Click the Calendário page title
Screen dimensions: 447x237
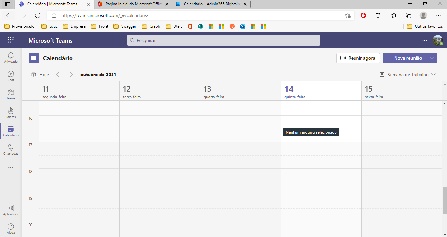pyautogui.click(x=58, y=58)
